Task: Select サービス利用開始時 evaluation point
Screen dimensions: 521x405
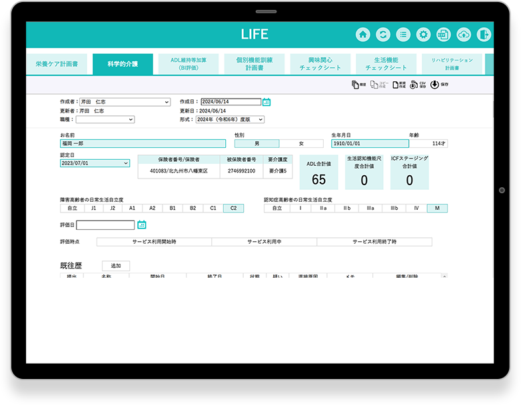Action: coord(154,242)
